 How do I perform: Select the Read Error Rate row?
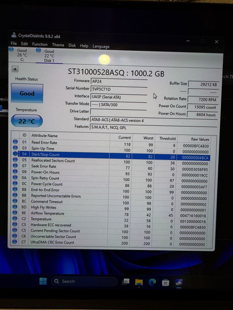(x=111, y=144)
